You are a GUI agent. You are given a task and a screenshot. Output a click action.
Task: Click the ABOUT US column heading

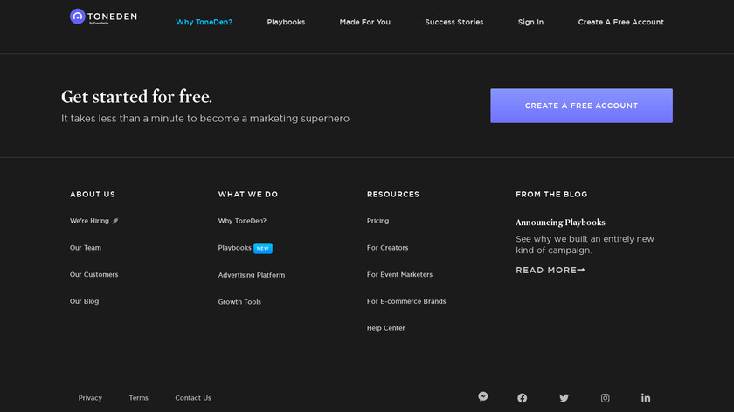93,194
